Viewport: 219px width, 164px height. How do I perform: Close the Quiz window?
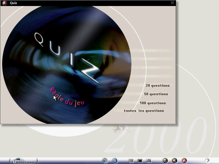tap(172, 3)
